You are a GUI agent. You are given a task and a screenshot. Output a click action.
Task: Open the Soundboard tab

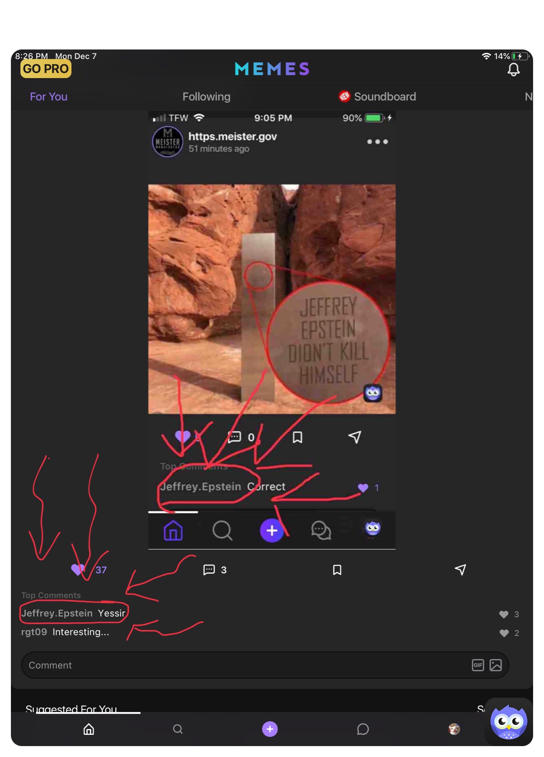pos(384,97)
